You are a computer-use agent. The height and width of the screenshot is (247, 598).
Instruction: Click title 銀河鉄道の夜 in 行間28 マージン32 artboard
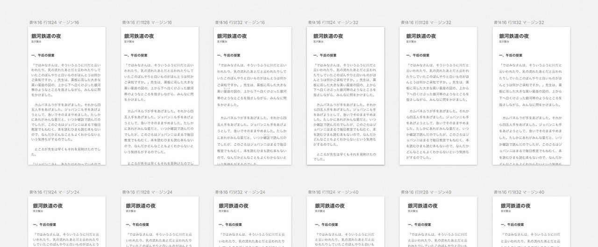421,36
